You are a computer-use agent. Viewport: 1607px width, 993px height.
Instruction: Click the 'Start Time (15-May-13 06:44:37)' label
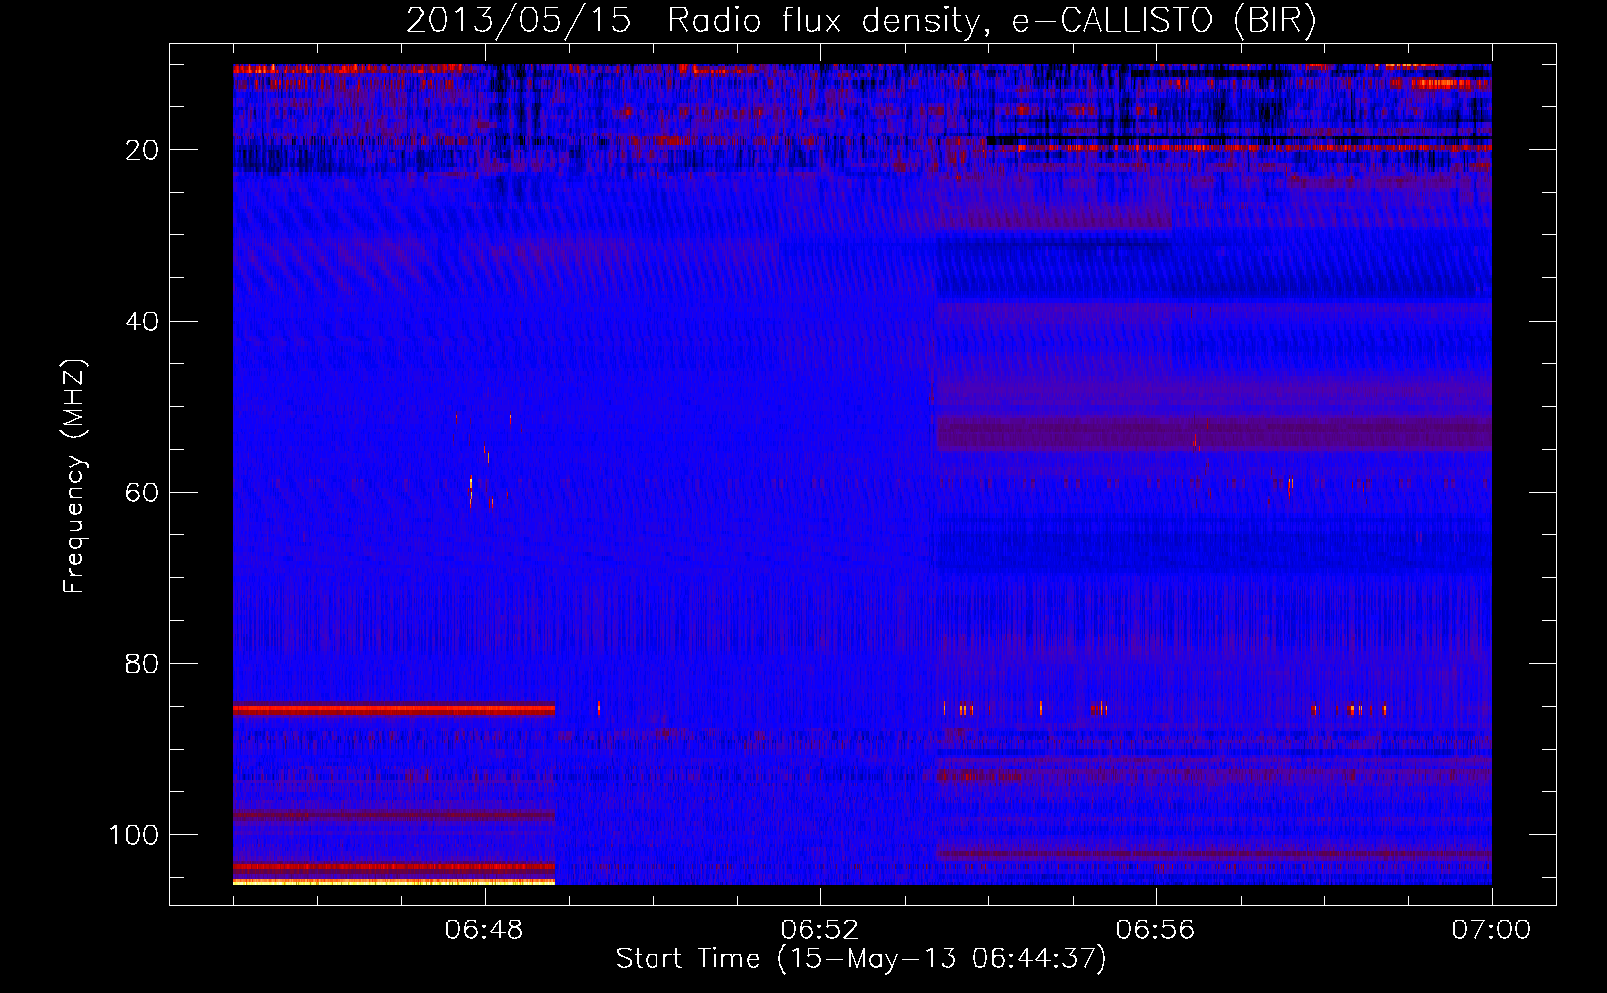(861, 959)
